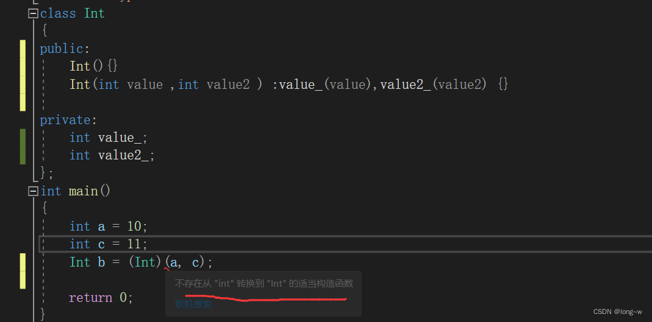
Task: Click the class name Int in declaration
Action: point(95,13)
